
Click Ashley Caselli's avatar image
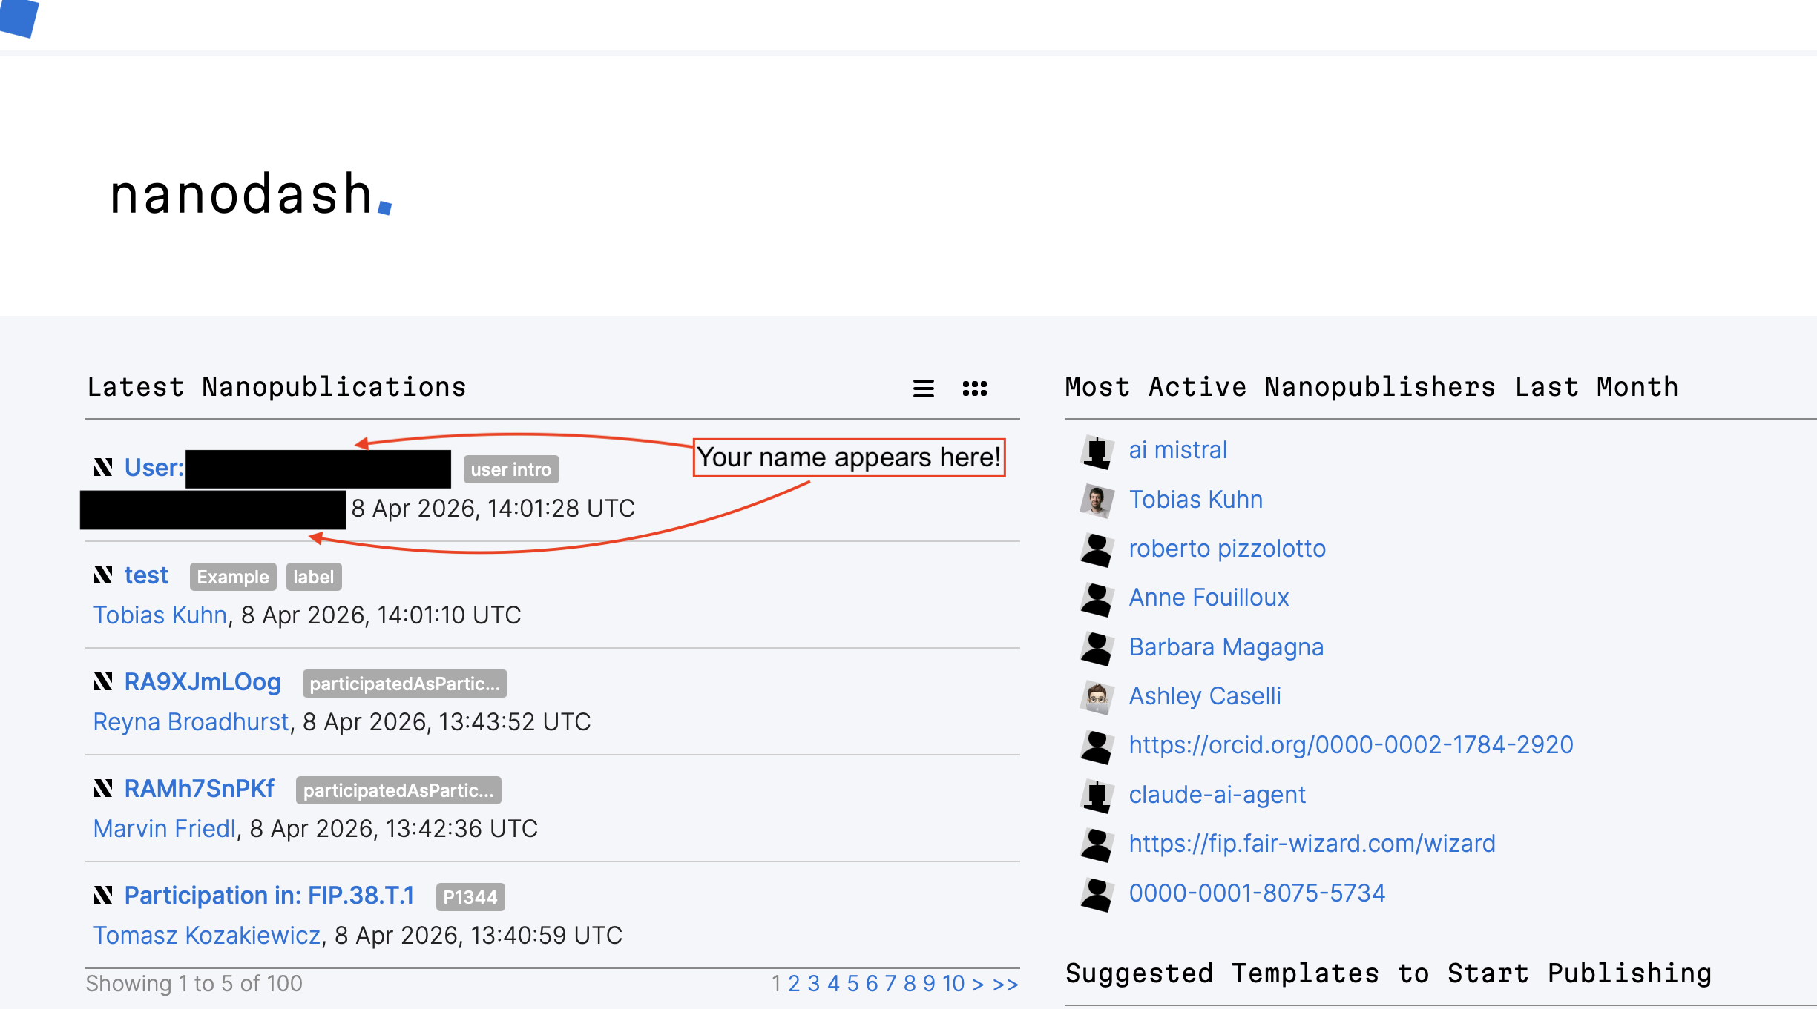[1097, 697]
